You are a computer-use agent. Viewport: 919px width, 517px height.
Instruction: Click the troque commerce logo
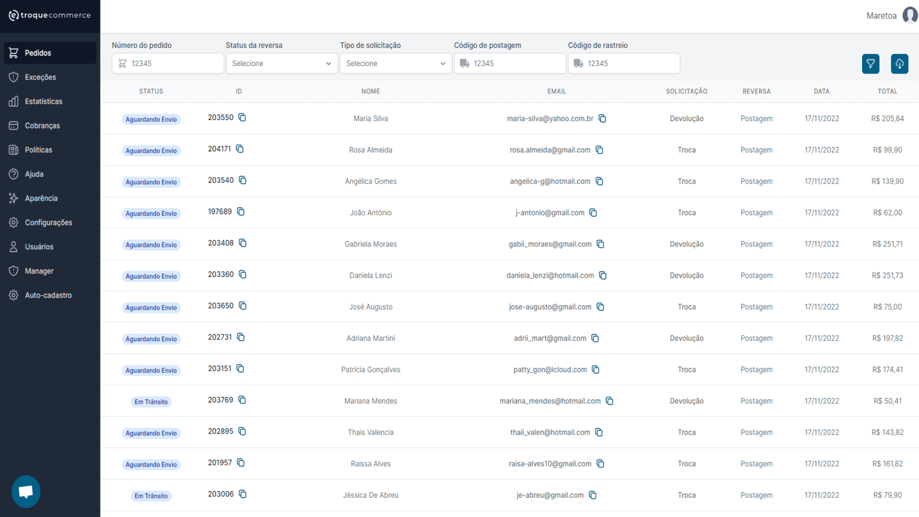click(50, 16)
